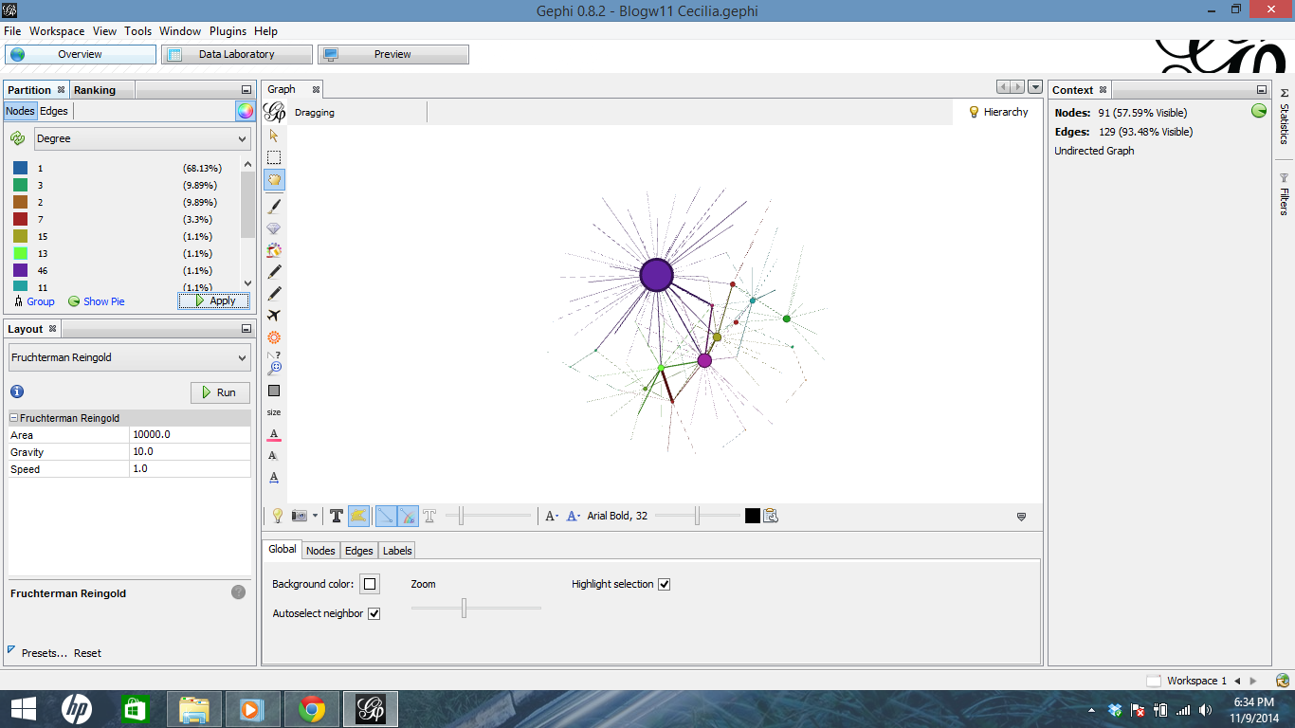The image size is (1295, 728).
Task: Open the graph tab list dropdown arrow
Action: (1035, 87)
